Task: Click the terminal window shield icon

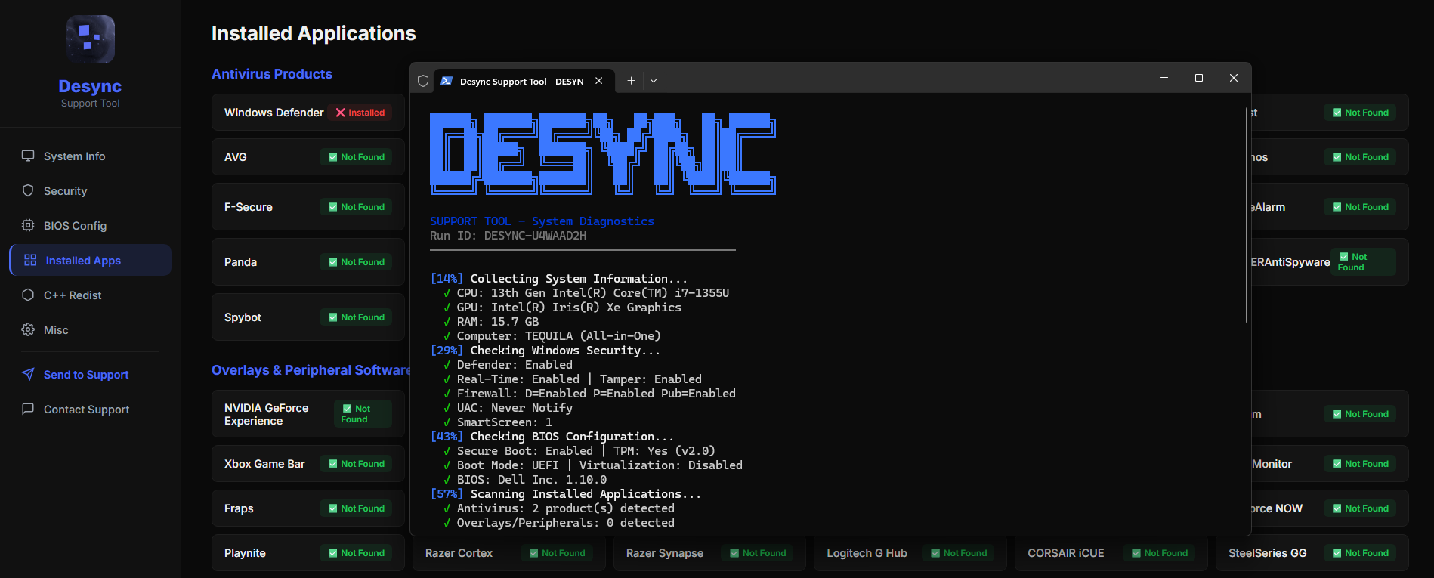Action: pyautogui.click(x=423, y=81)
